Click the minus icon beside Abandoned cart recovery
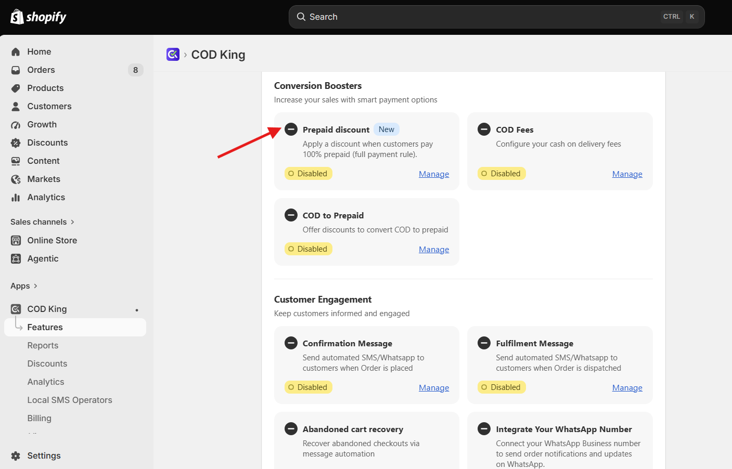The width and height of the screenshot is (732, 469). click(291, 429)
